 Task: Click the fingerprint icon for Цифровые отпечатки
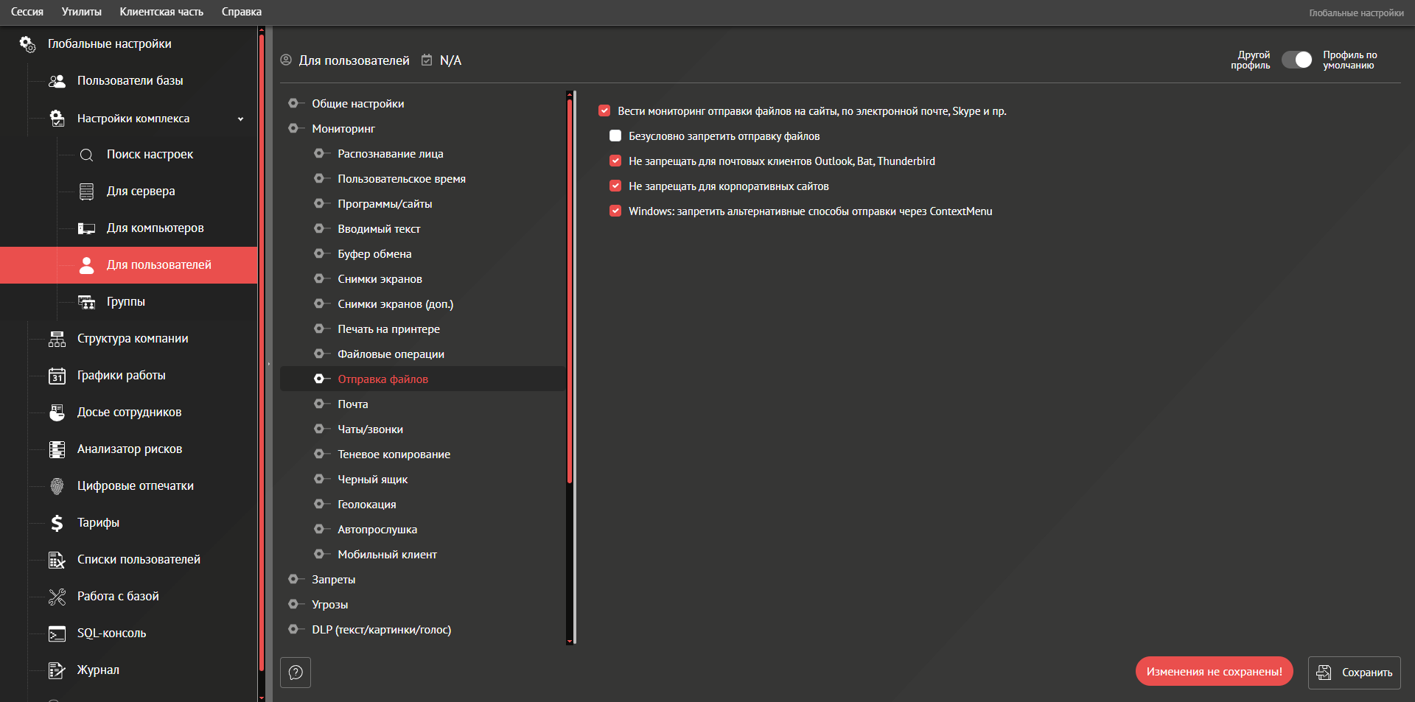coord(57,486)
